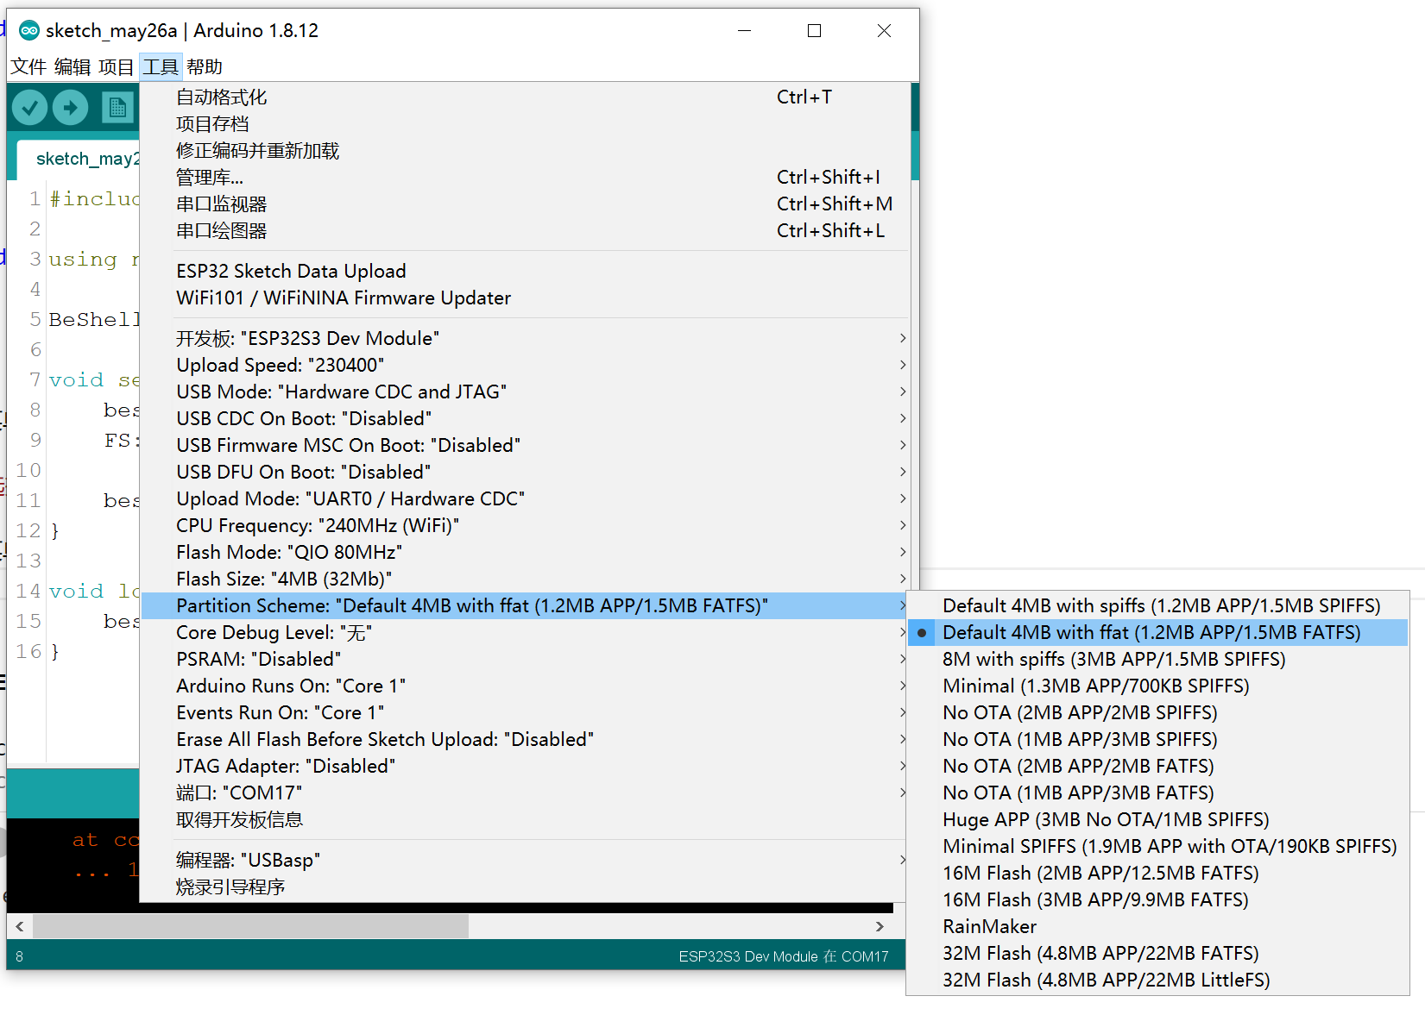1425x1015 pixels.
Task: Expand USB Mode submenu
Action: tap(525, 392)
